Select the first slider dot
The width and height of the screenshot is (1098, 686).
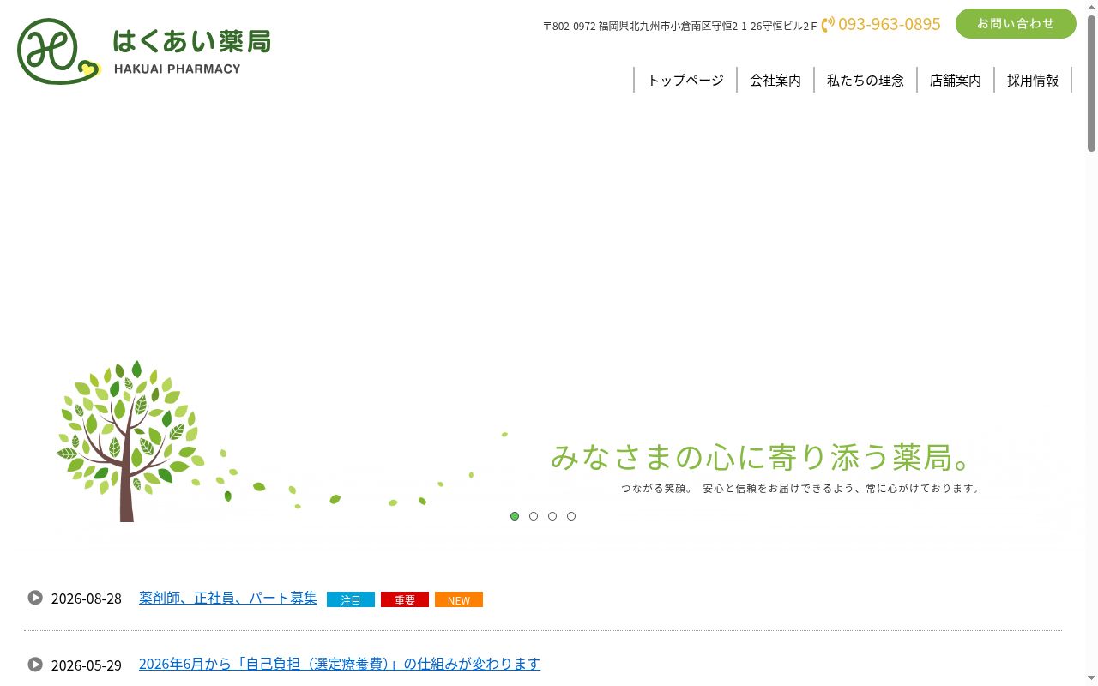tap(515, 516)
